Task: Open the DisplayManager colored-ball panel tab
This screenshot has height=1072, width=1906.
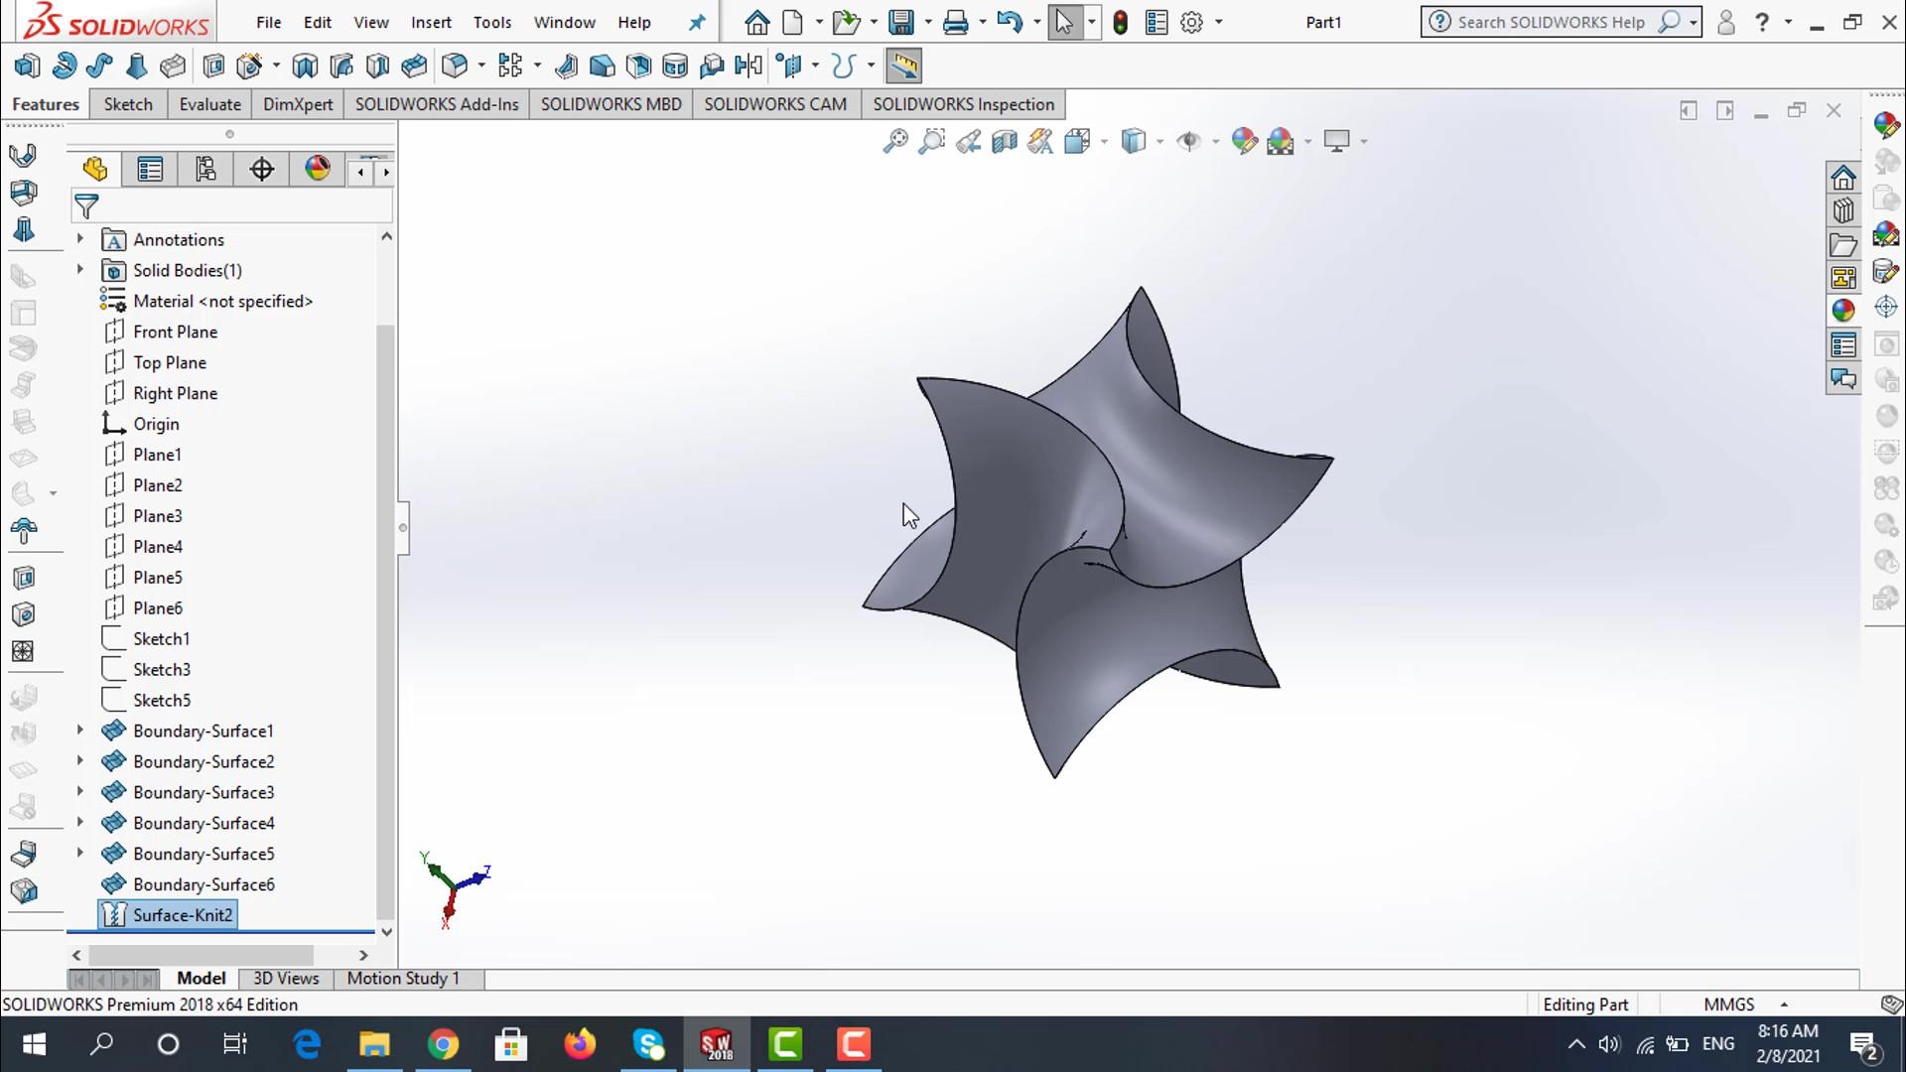Action: 317,169
